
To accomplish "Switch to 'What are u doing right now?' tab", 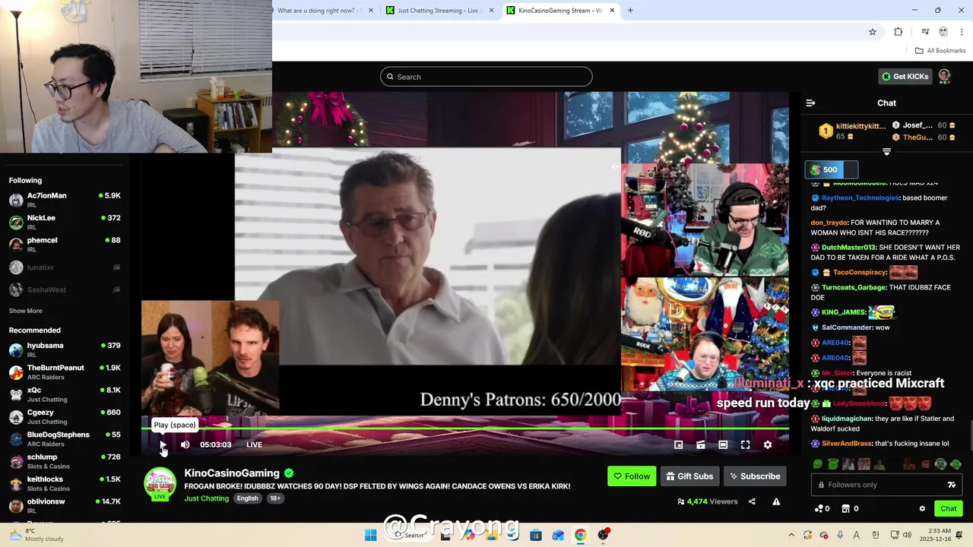I will (325, 11).
